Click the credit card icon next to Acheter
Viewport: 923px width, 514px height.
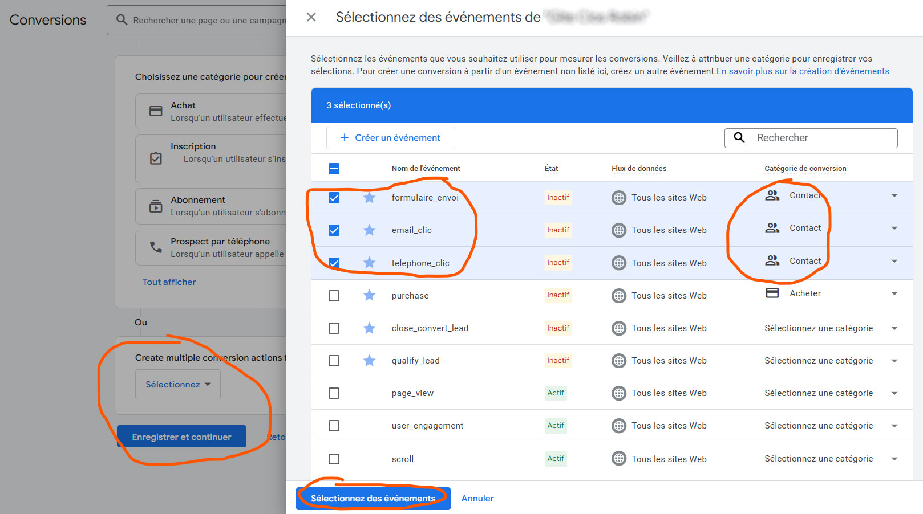[772, 293]
